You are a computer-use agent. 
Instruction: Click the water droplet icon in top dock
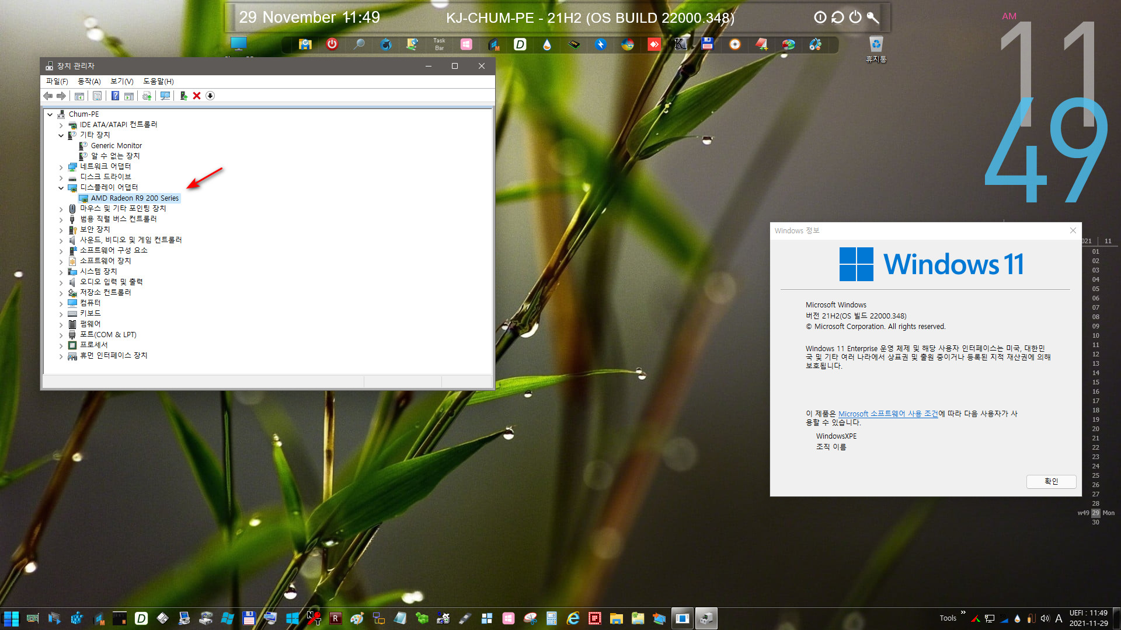point(546,44)
